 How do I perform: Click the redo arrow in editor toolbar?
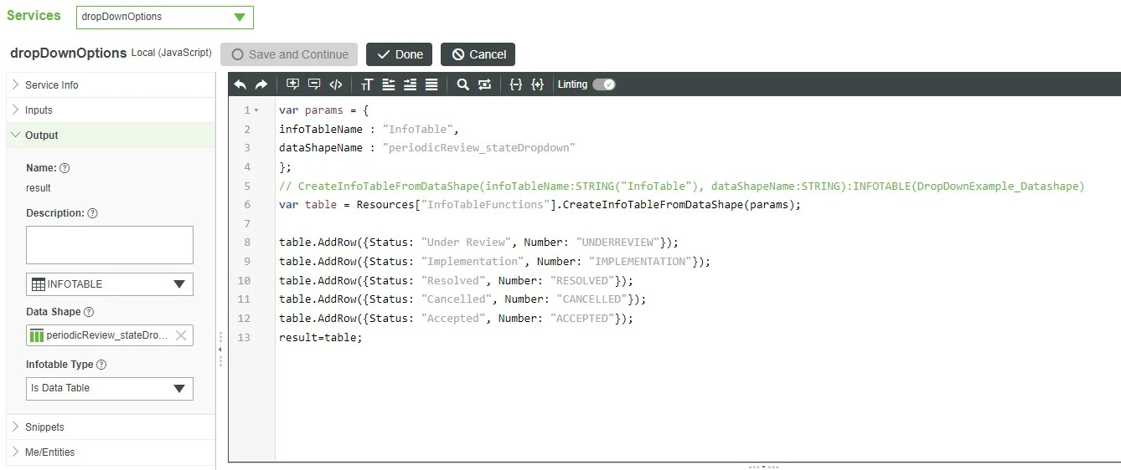pyautogui.click(x=261, y=84)
